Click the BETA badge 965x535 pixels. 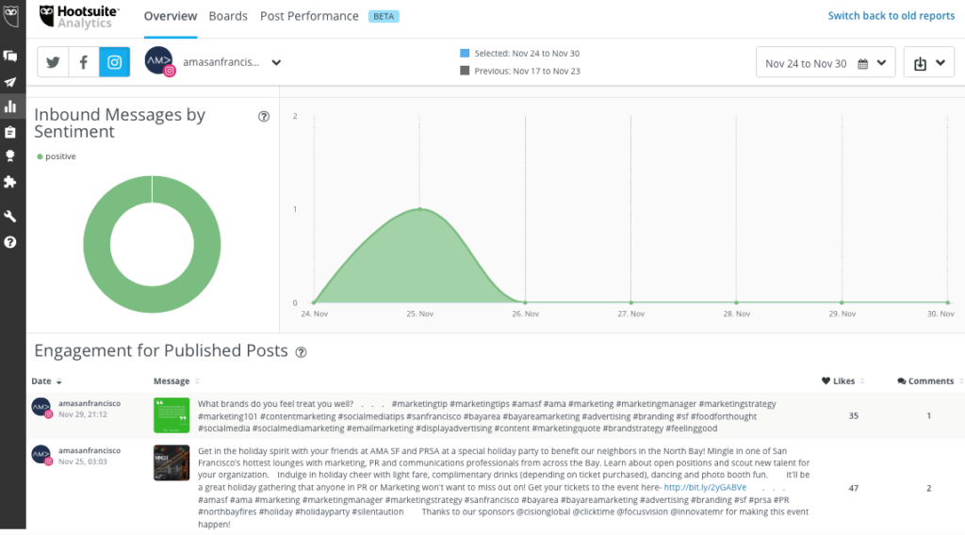tap(384, 17)
